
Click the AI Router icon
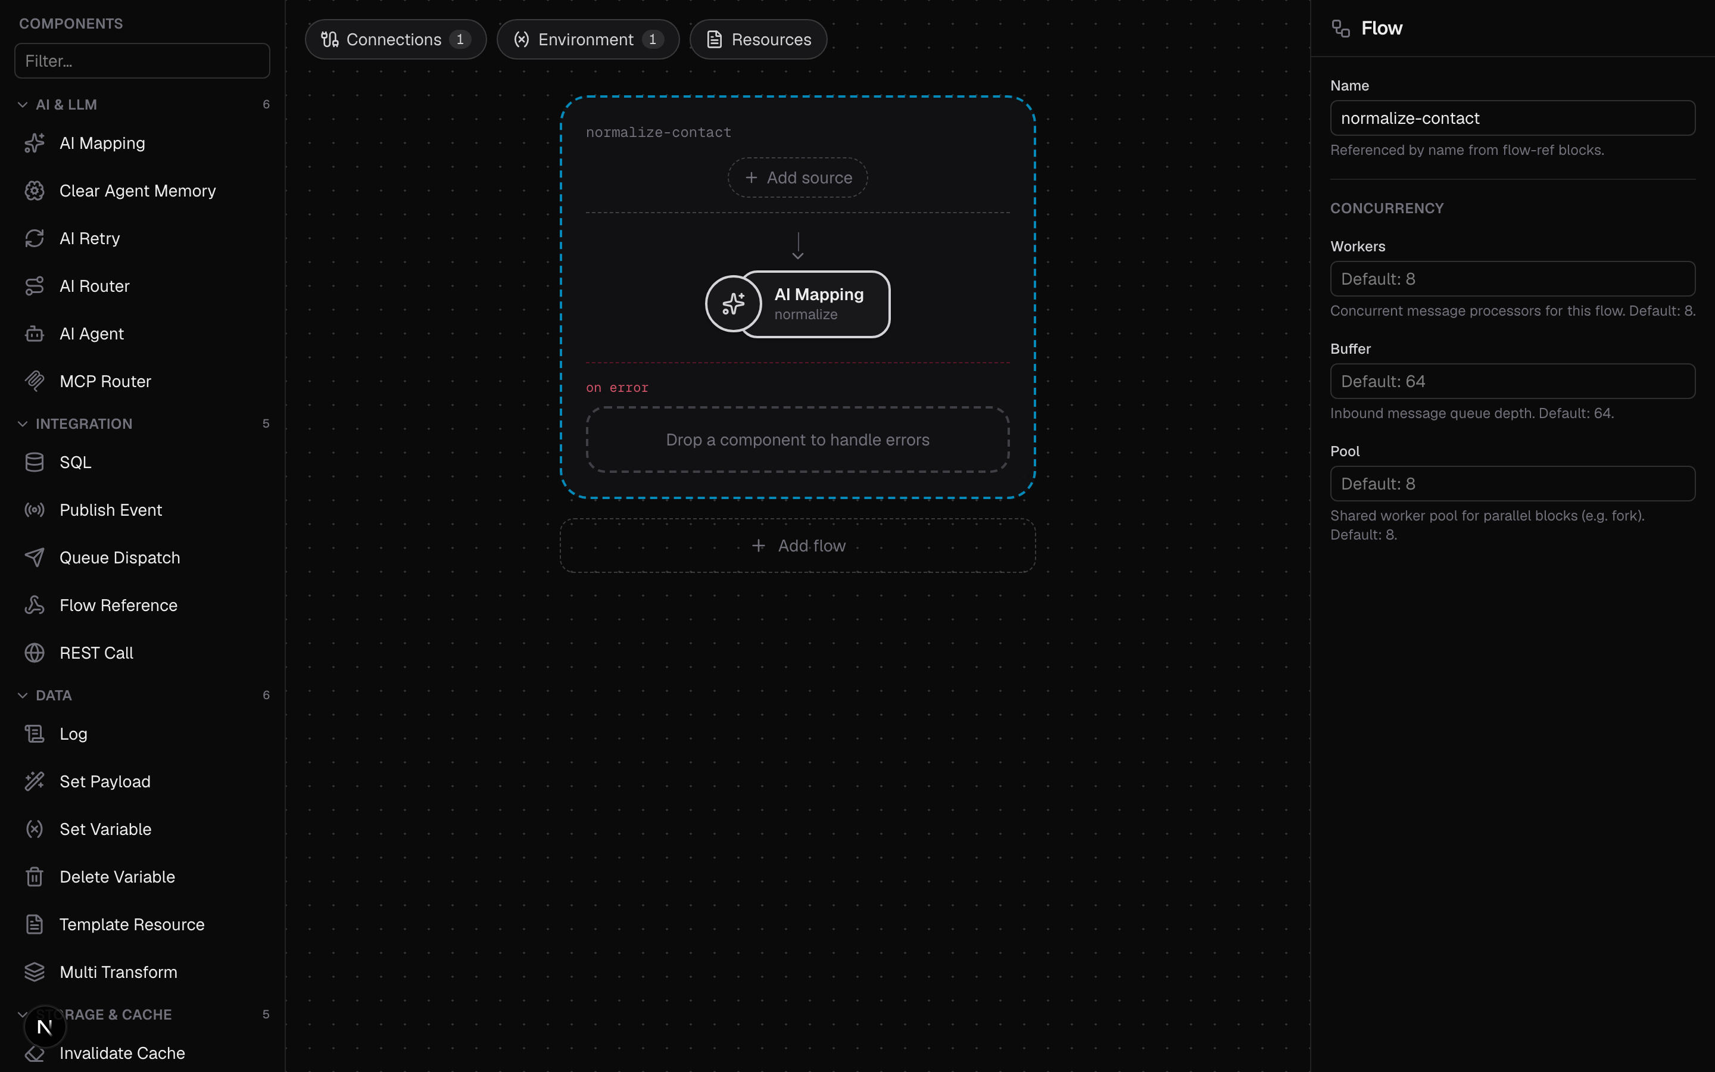[34, 286]
